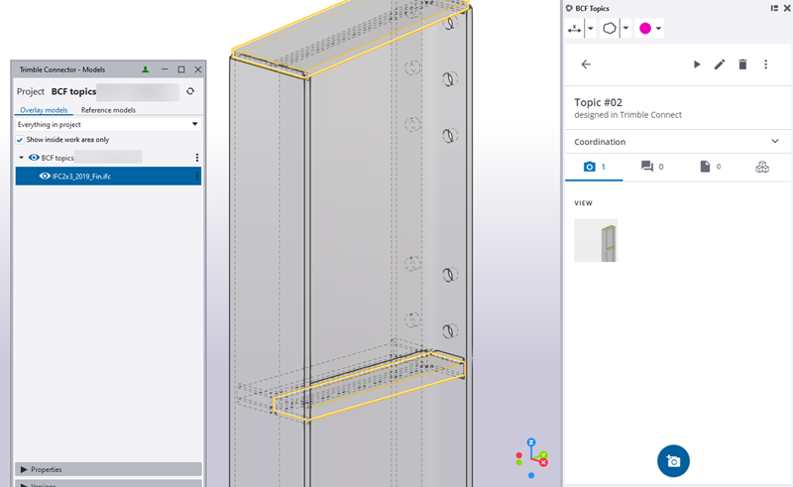Edit the topic with the pencil icon
This screenshot has width=793, height=487.
tap(720, 64)
